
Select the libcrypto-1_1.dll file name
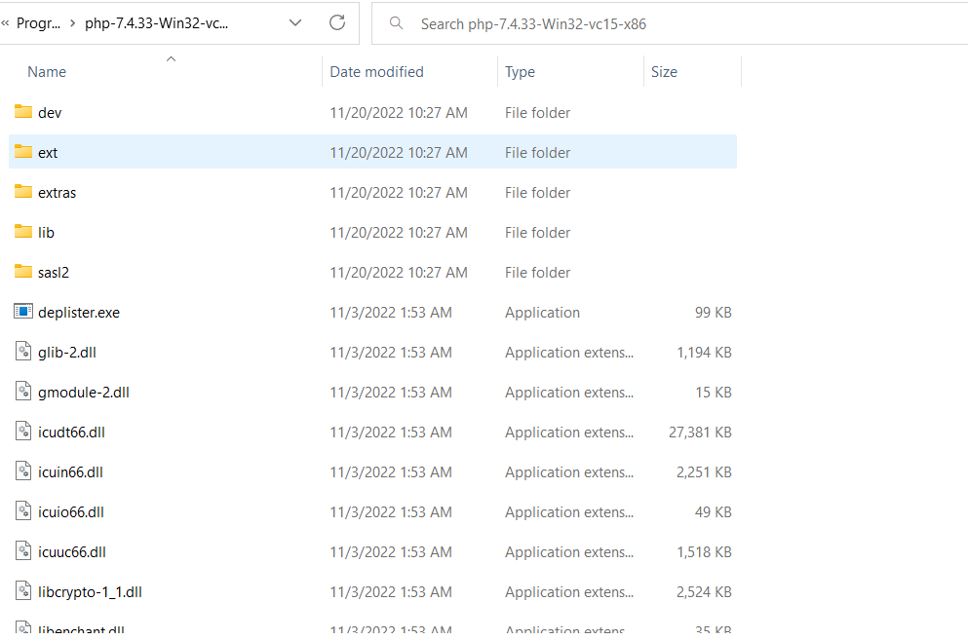click(90, 592)
